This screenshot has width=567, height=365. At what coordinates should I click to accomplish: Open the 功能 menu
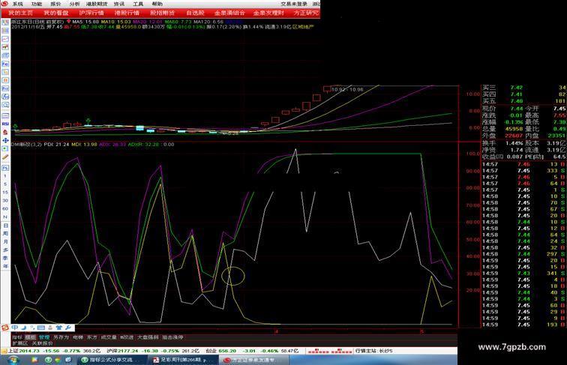(37, 4)
